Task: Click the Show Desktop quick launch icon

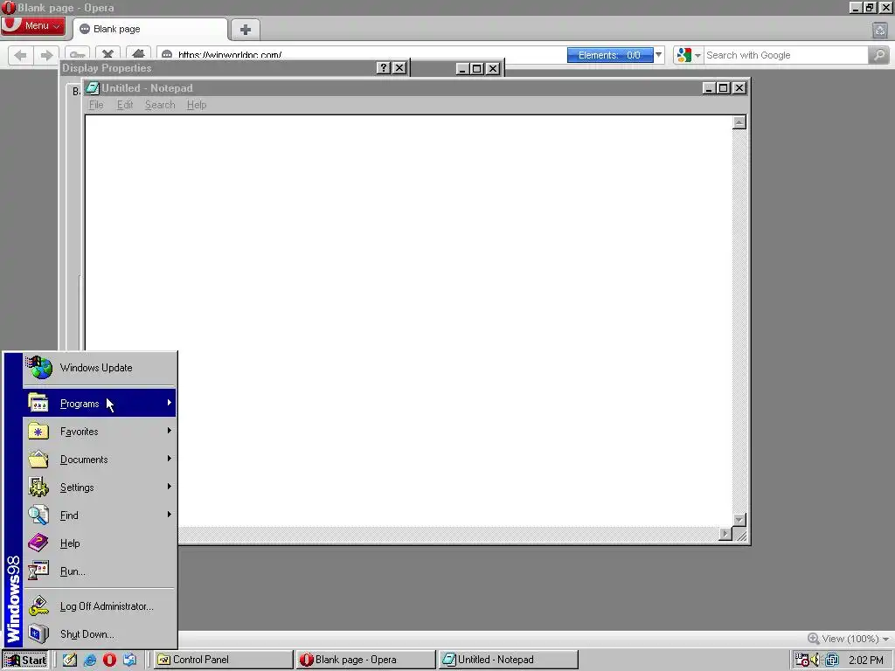Action: coord(70,660)
